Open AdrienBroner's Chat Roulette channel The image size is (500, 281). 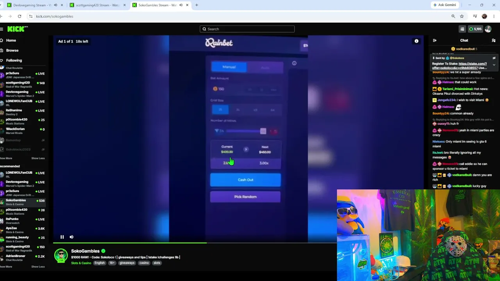(23, 258)
